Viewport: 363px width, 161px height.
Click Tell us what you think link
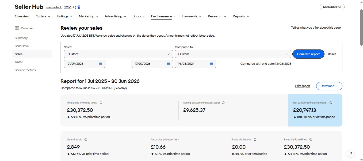point(316,28)
